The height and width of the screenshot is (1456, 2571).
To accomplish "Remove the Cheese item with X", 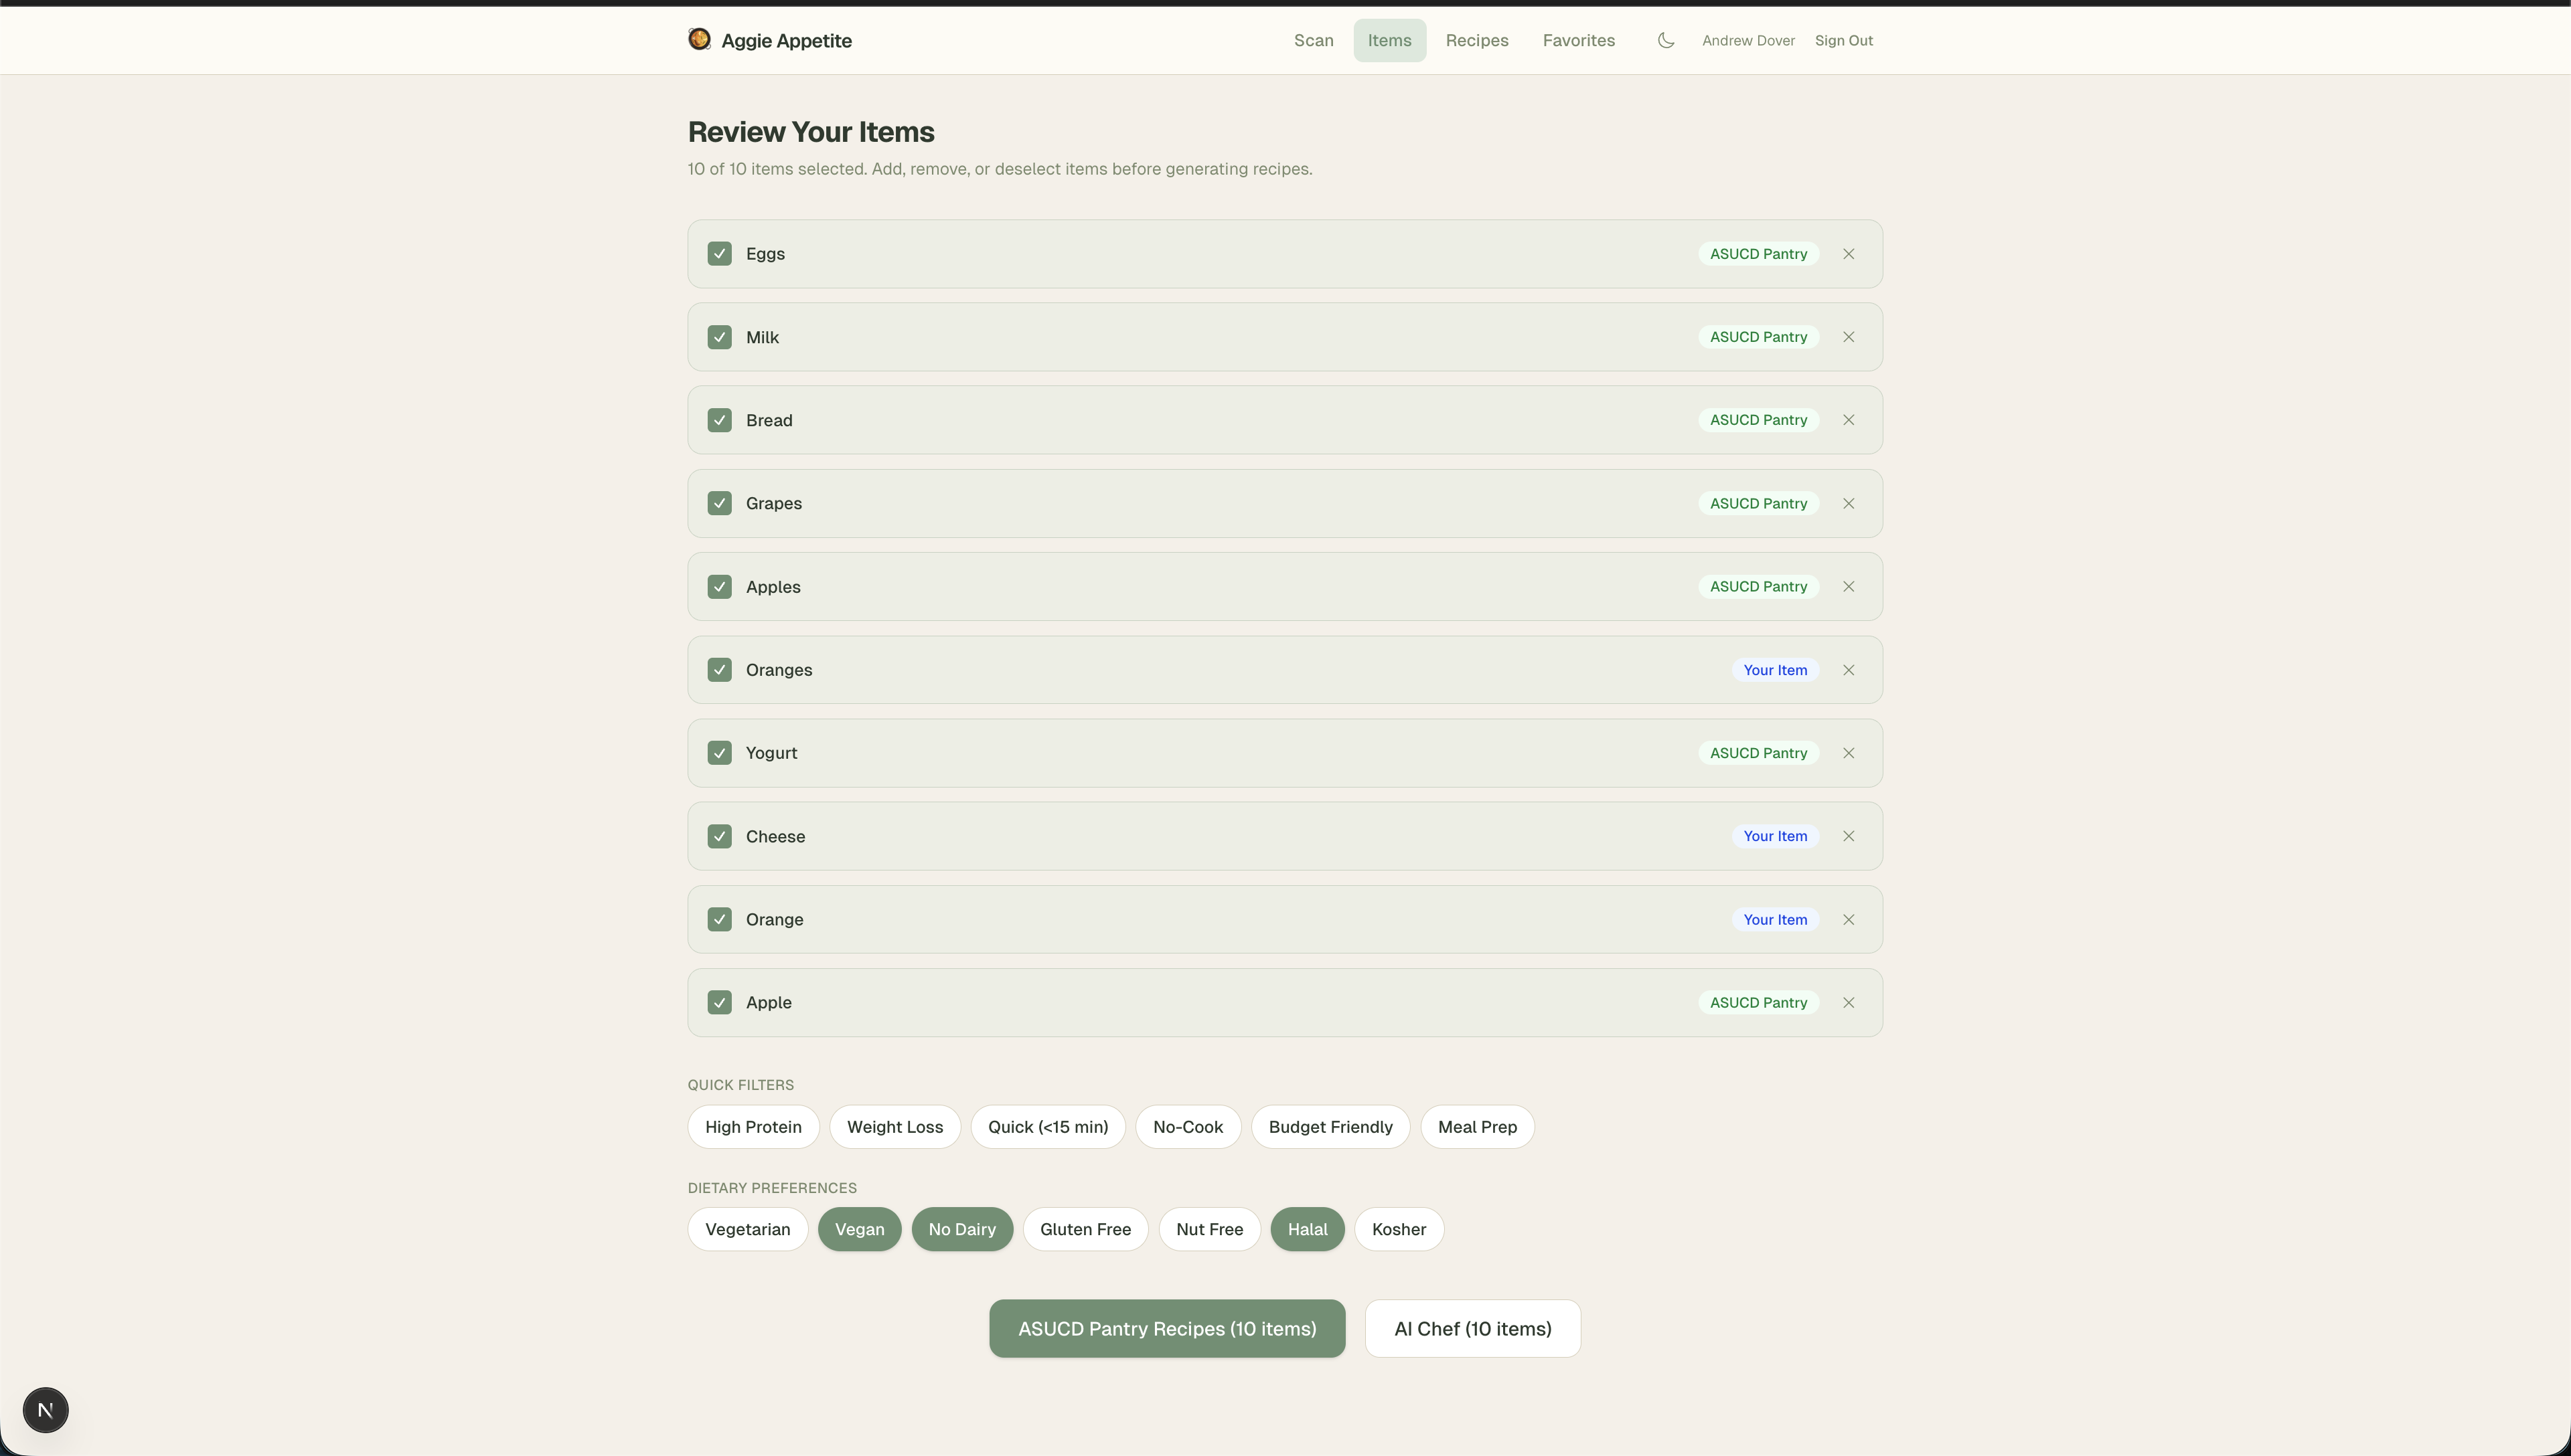I will click(x=1848, y=836).
